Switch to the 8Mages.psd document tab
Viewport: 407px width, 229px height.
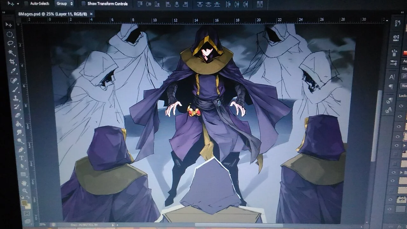(x=53, y=14)
